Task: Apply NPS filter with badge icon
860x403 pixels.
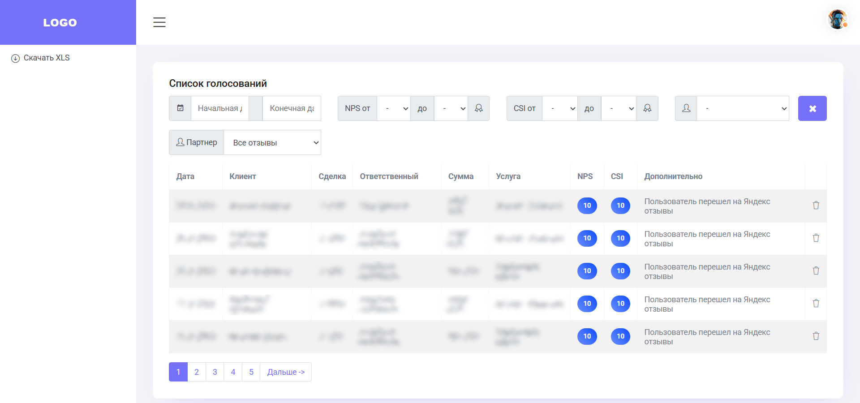Action: 478,108
